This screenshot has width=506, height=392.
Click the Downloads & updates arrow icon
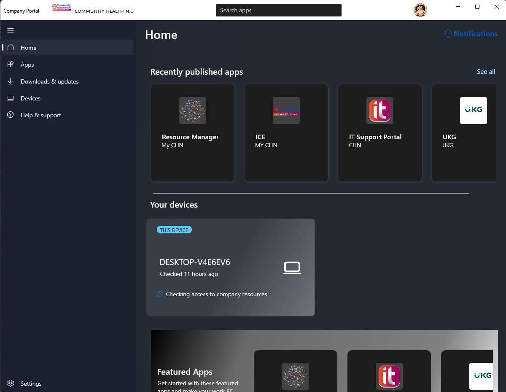click(11, 81)
